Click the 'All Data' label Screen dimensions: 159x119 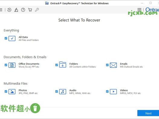pos(23,37)
